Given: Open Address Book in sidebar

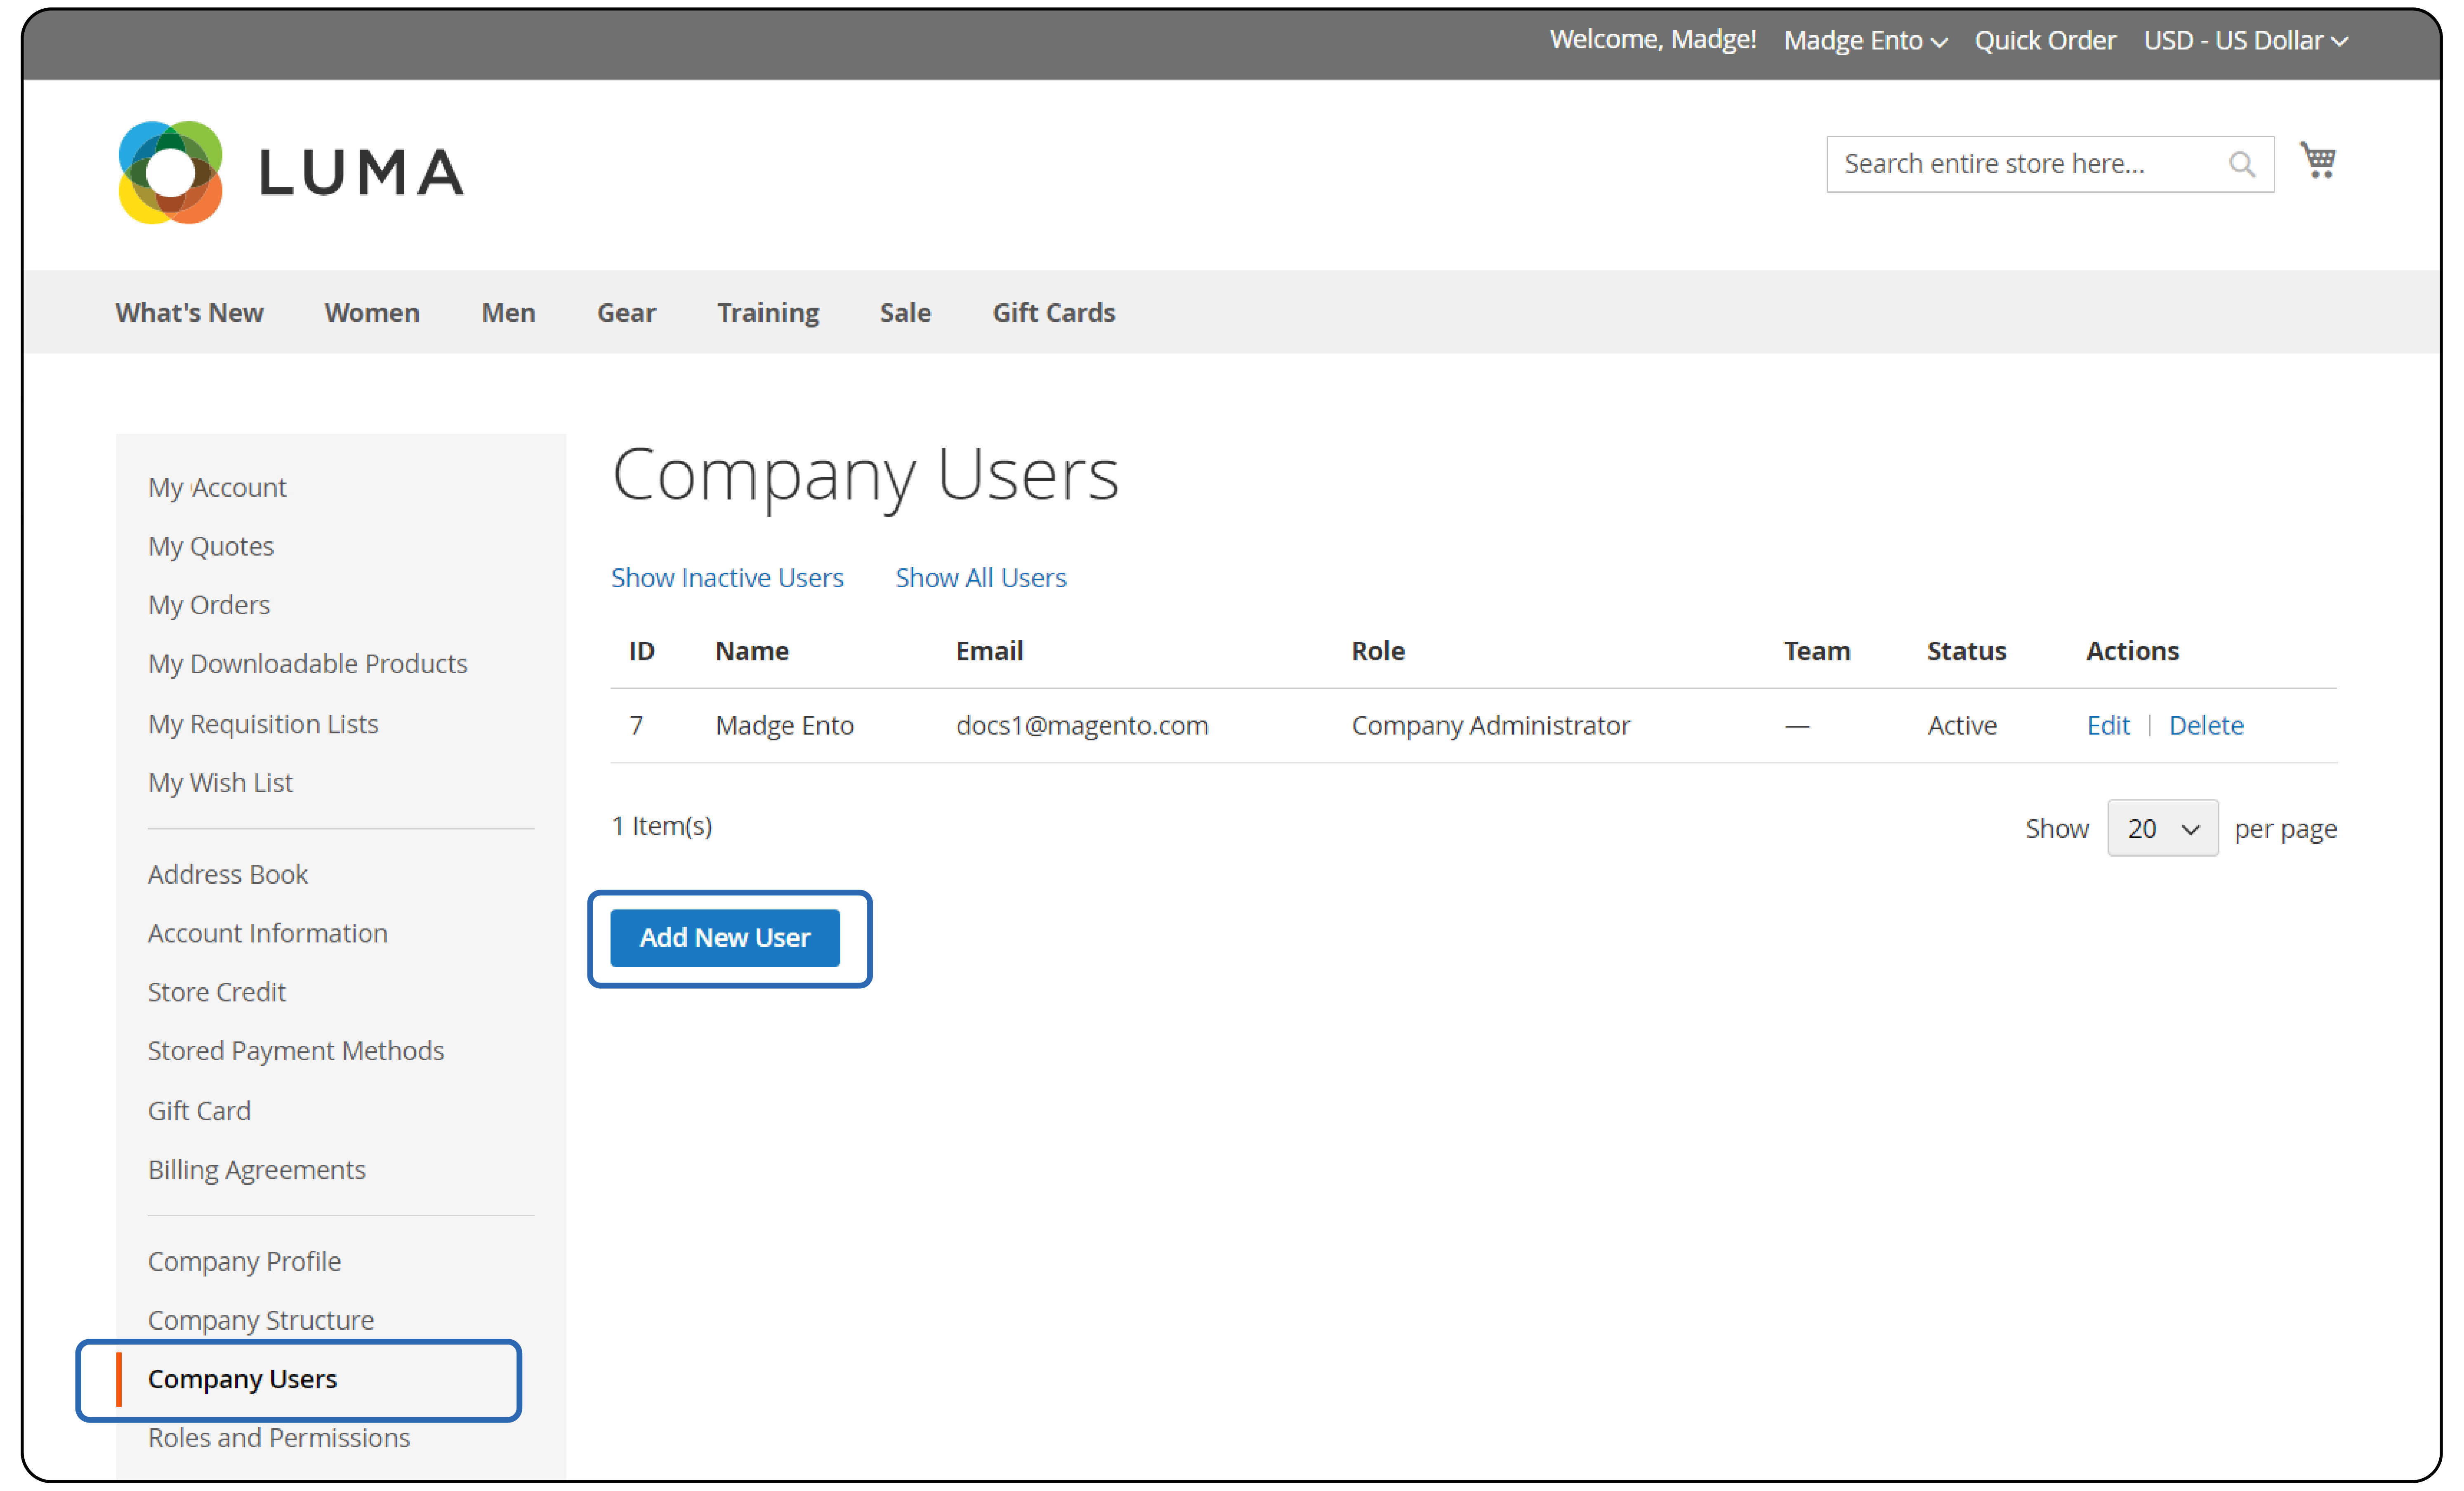Looking at the screenshot, I should [x=228, y=874].
